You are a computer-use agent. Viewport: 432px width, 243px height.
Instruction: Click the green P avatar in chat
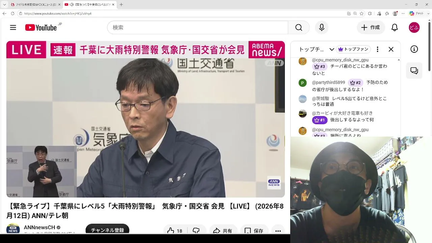(x=303, y=83)
